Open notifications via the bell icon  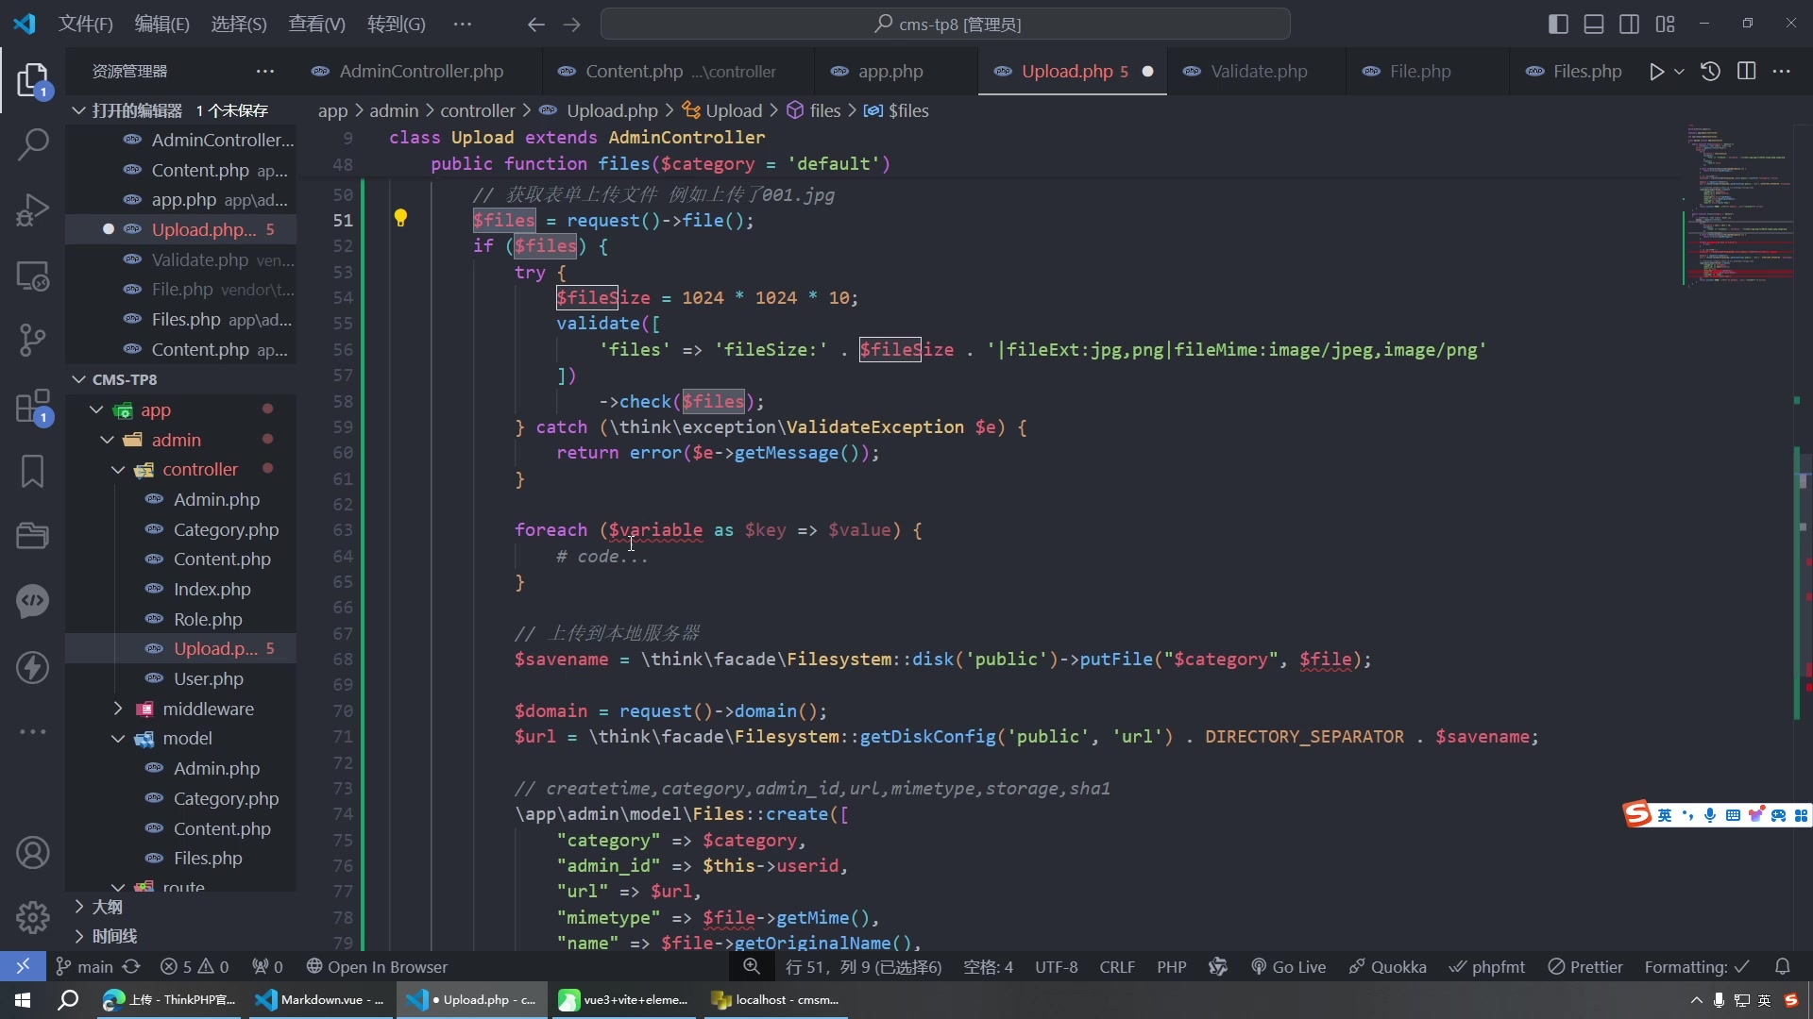[1785, 966]
